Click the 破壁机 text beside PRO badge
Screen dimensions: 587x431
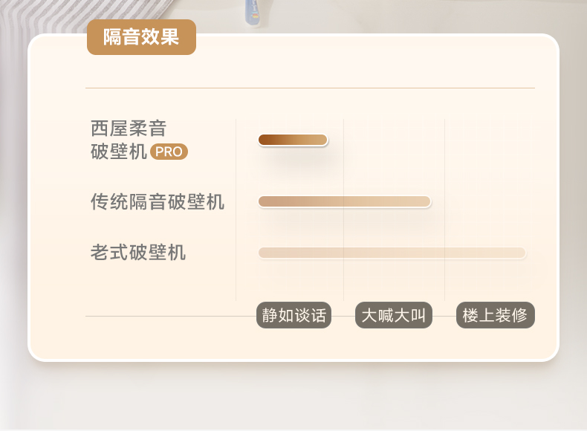point(119,152)
